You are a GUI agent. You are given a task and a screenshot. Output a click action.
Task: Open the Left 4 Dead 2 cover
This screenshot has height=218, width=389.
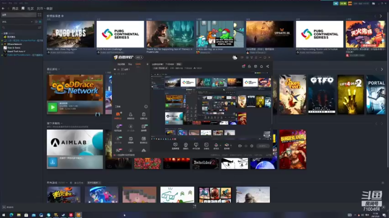pos(351,94)
